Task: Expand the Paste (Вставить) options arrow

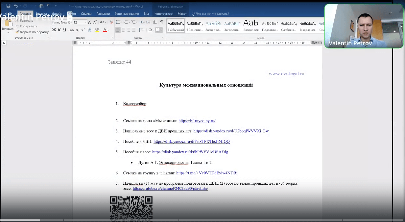Action: click(8, 32)
